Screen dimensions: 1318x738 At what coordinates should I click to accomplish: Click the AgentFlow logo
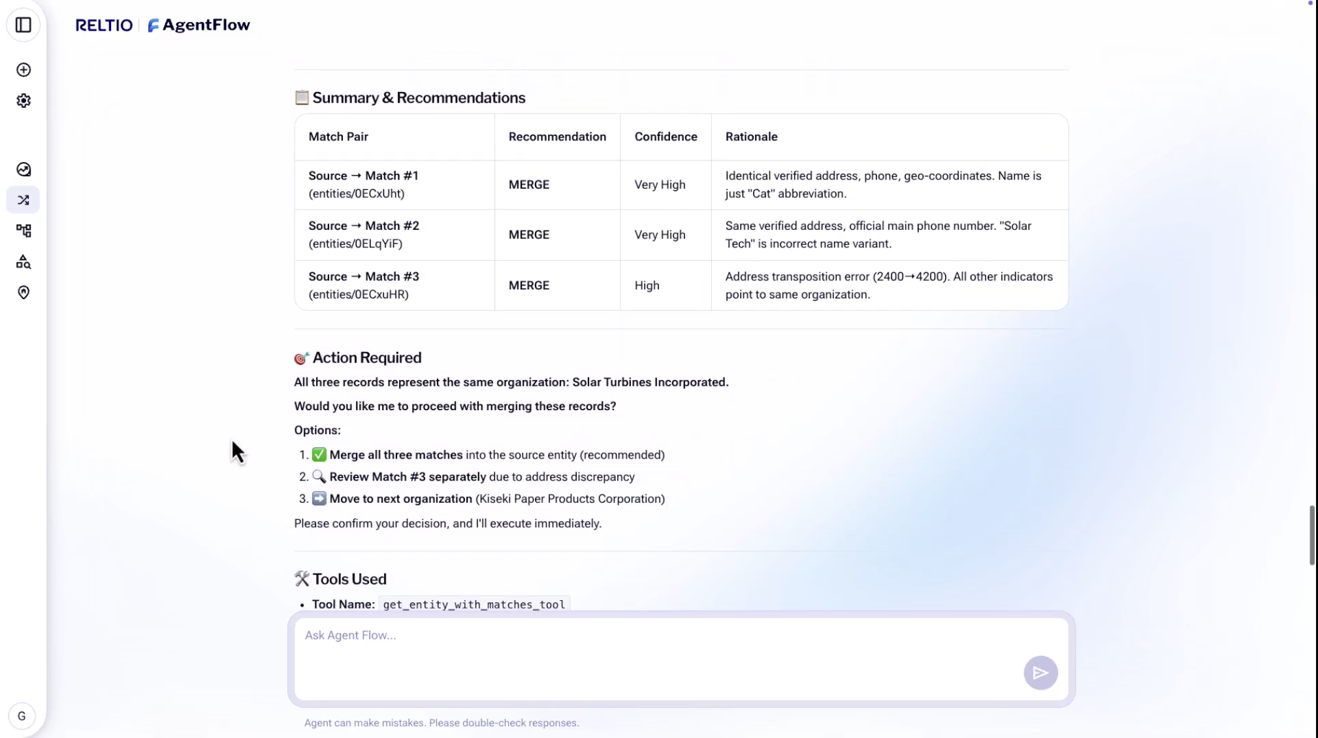click(x=198, y=25)
